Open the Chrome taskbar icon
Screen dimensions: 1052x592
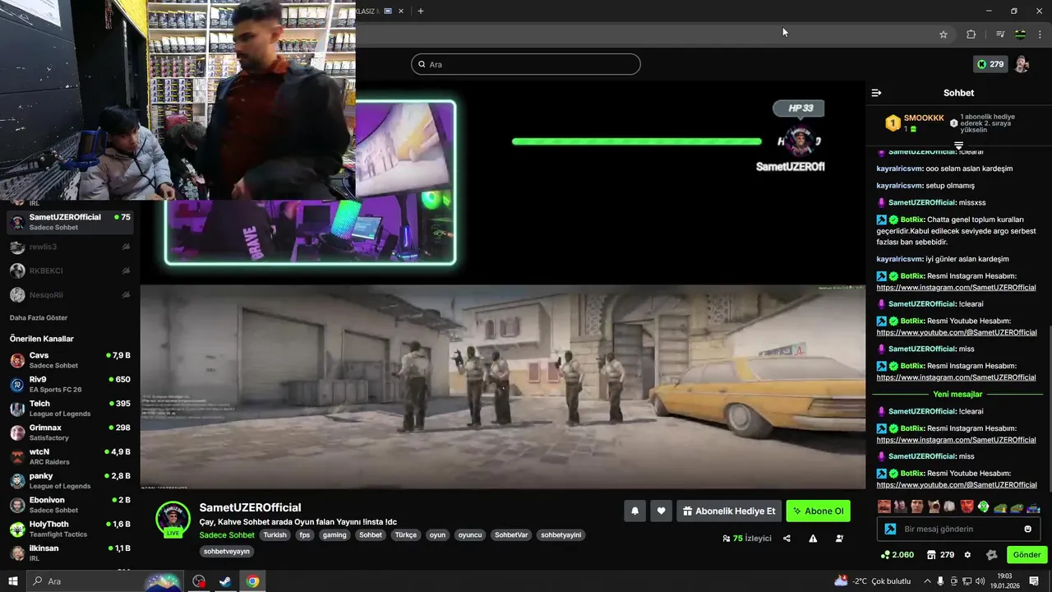pos(252,581)
